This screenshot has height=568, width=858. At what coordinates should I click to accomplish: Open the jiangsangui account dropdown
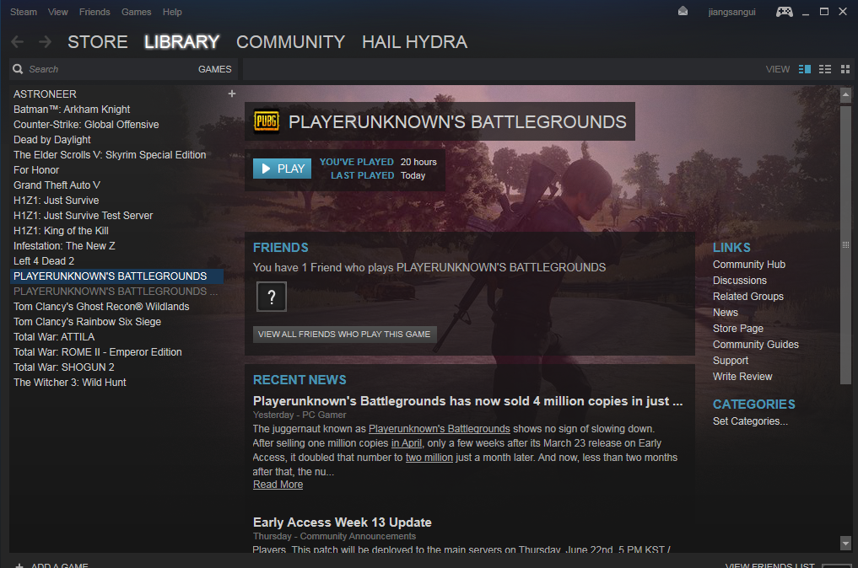click(x=731, y=12)
